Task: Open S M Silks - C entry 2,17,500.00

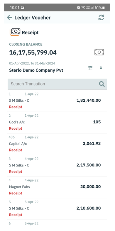Action: click(x=58, y=166)
